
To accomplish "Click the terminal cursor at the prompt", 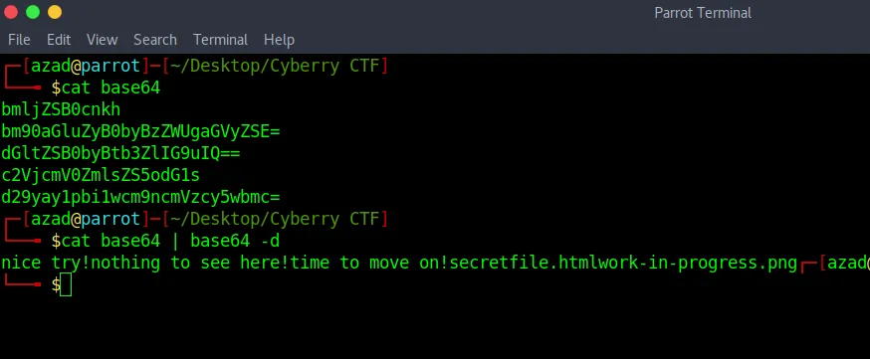I will pyautogui.click(x=66, y=284).
